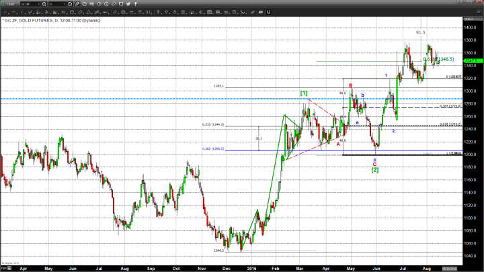
Task: Click the green [2] wave label
Action: point(375,170)
